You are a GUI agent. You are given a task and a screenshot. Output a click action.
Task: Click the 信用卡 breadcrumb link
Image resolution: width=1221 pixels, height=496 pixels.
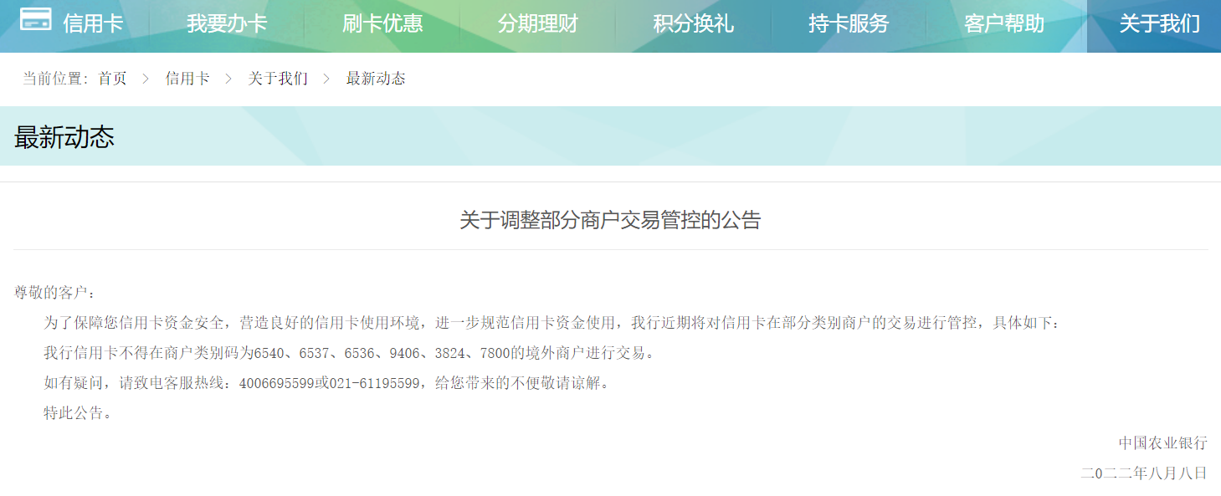tap(187, 79)
